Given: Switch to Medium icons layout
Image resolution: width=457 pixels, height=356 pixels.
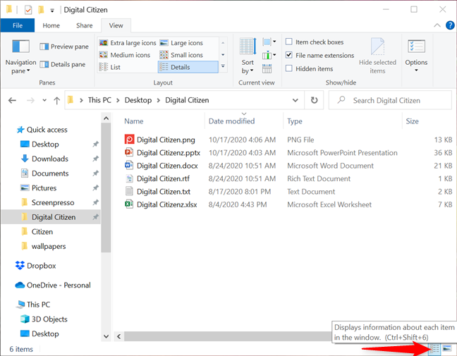Looking at the screenshot, I should coord(125,55).
